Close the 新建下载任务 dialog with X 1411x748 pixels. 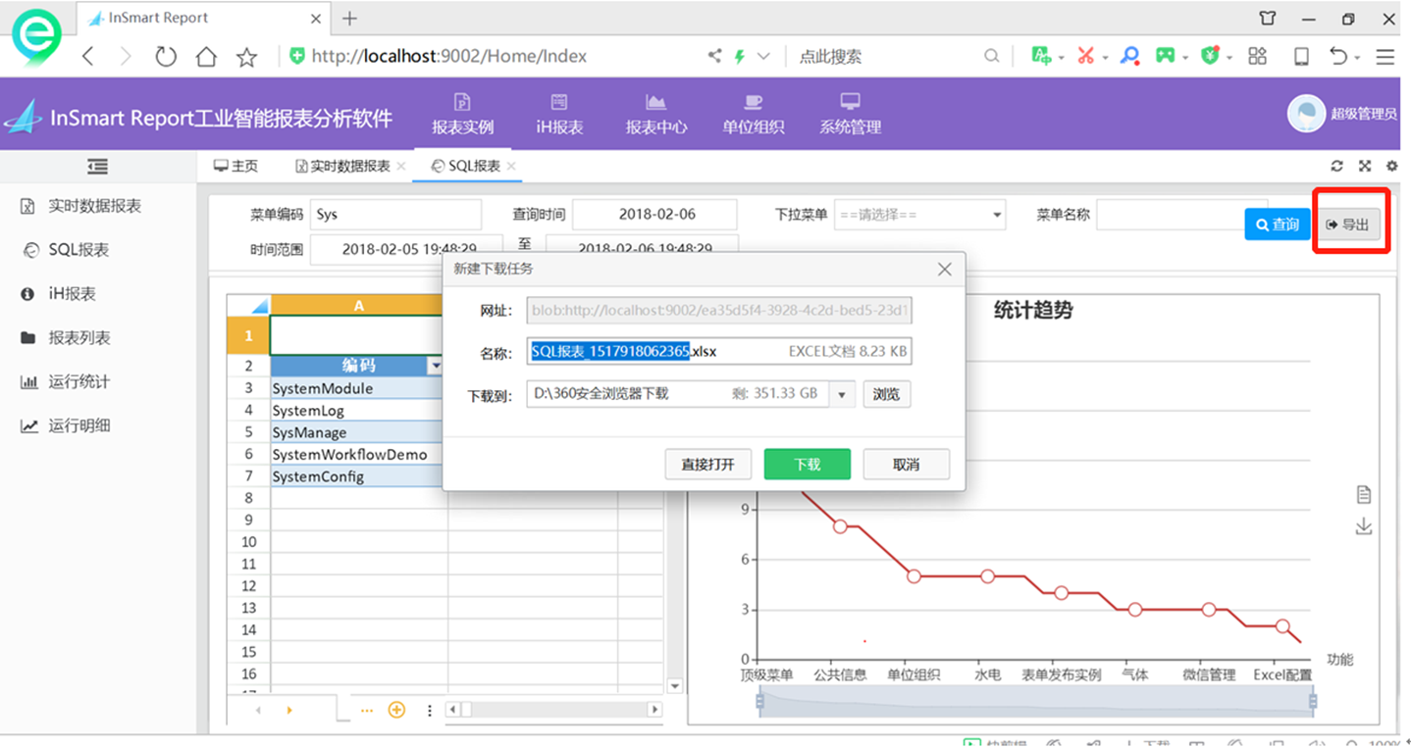click(944, 269)
